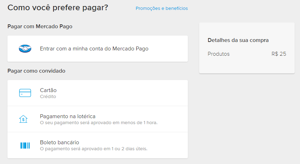
Task: Click the boleto barcode icon
Action: [25, 145]
